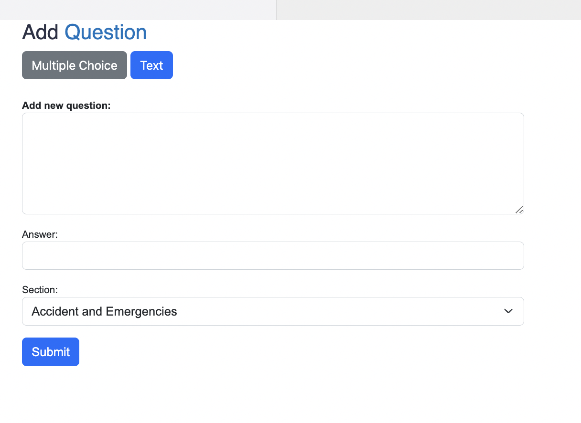Focus the Add new question text area

(x=273, y=163)
